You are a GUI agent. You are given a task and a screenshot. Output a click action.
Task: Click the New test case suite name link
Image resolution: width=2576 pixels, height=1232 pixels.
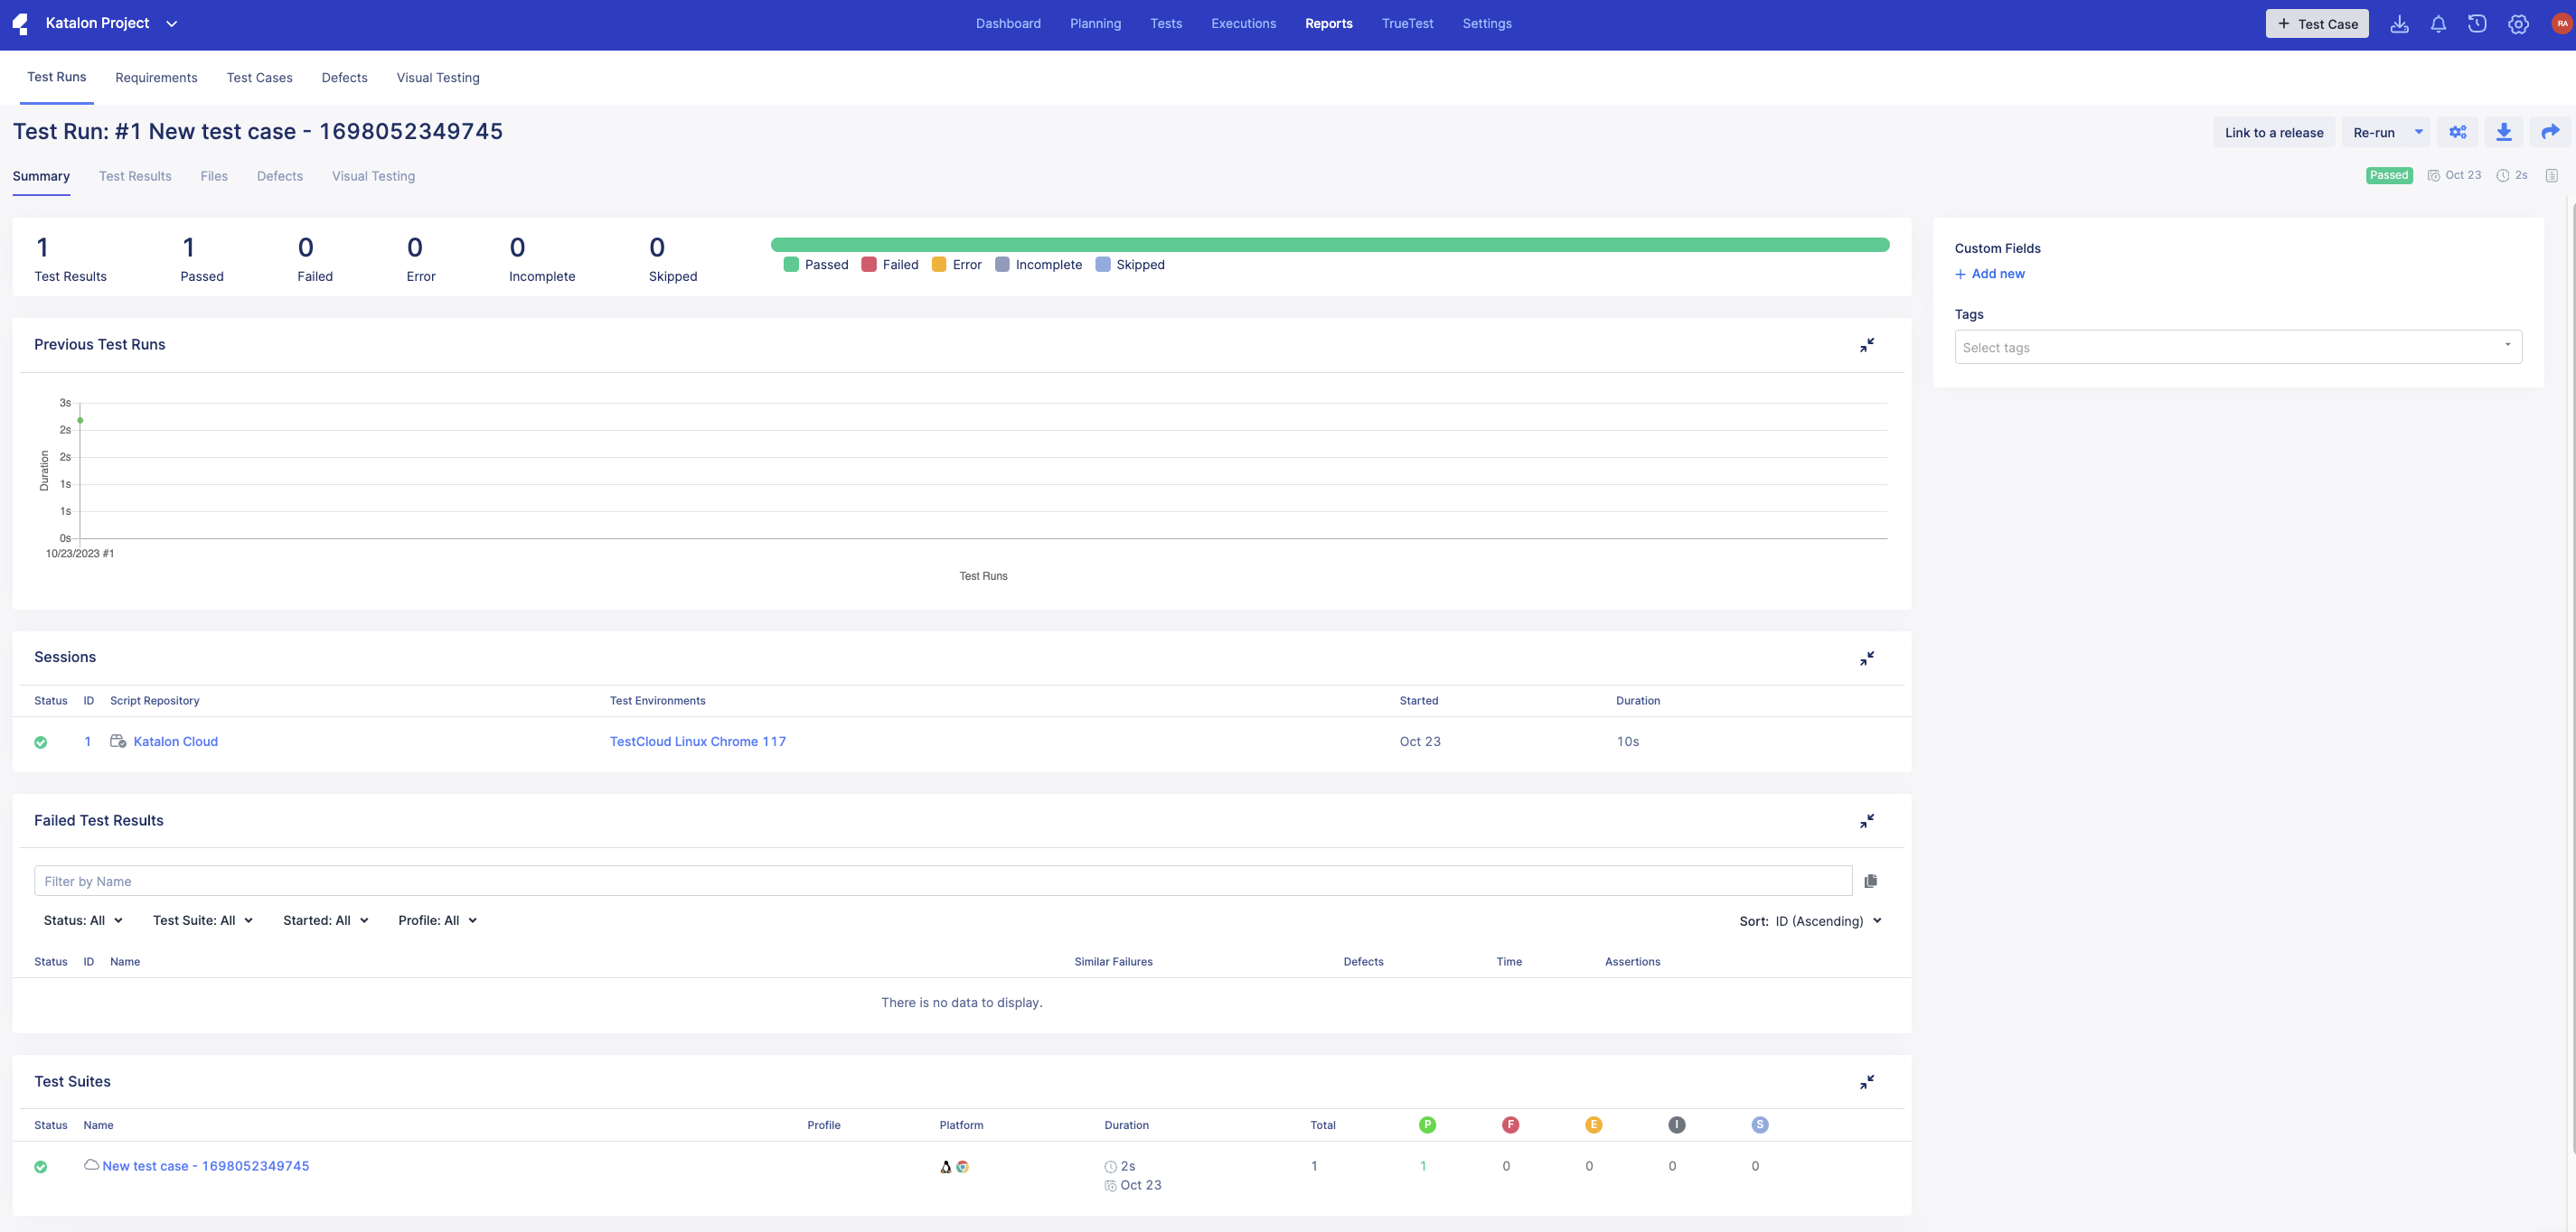(x=203, y=1166)
